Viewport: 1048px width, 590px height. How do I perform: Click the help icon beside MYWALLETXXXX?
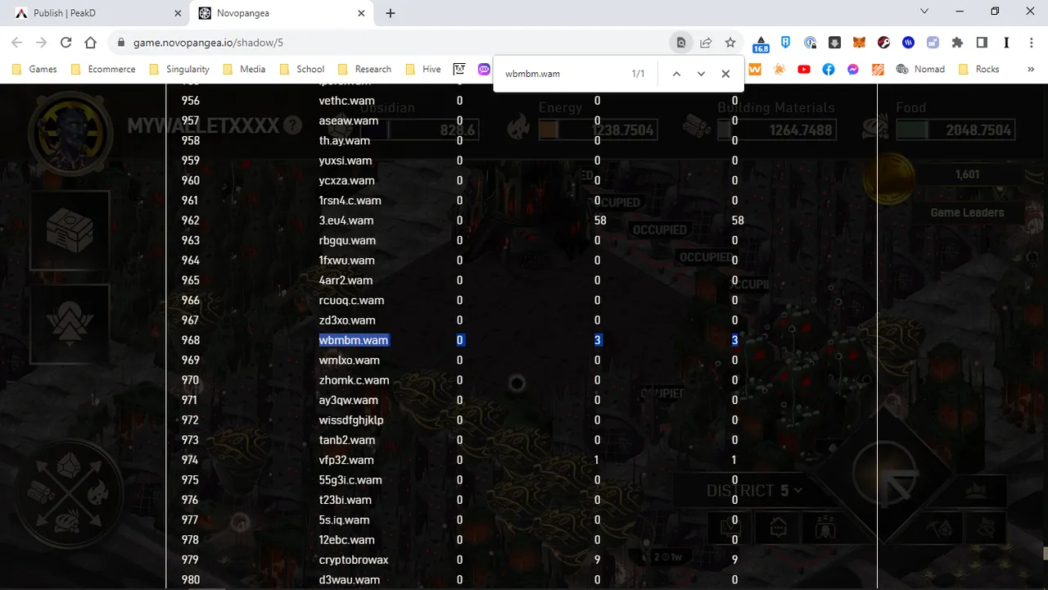tap(292, 125)
